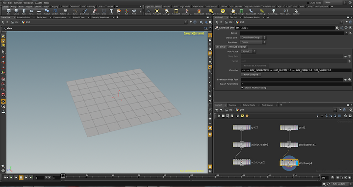Screen dimensions: 353x187
Task: Open the File menu
Action: tap(4, 3)
